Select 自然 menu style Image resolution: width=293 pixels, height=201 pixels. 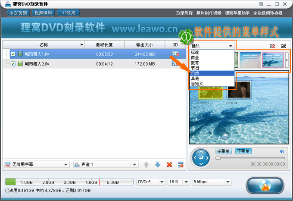coord(212,73)
